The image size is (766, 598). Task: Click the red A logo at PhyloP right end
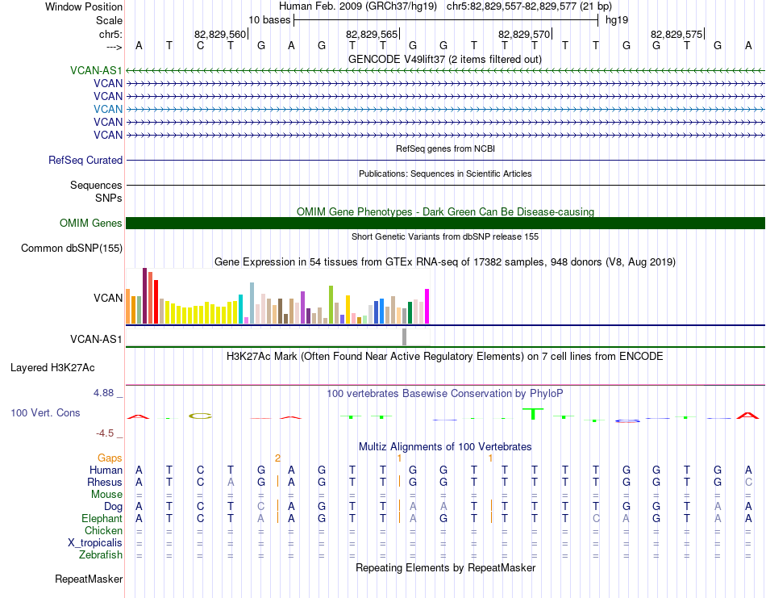(x=747, y=415)
